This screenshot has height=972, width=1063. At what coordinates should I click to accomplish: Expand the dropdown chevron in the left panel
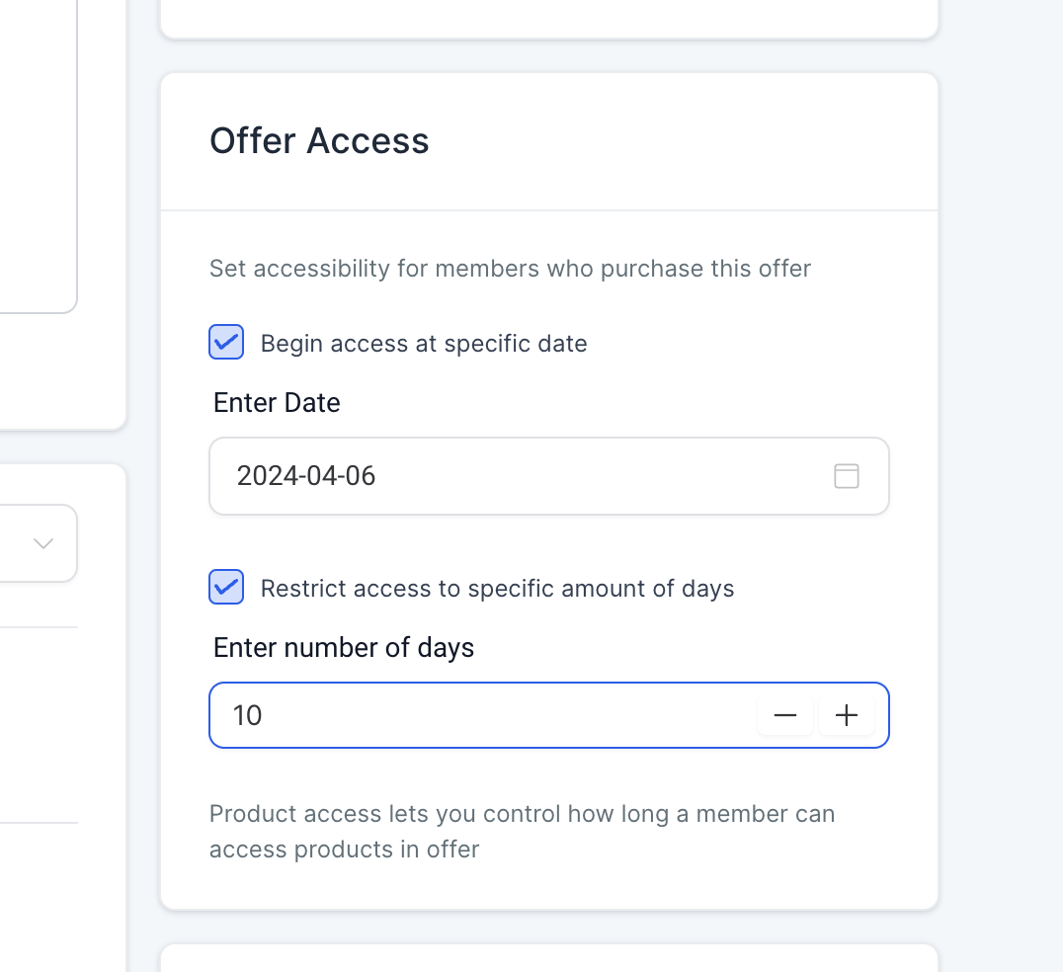(43, 543)
